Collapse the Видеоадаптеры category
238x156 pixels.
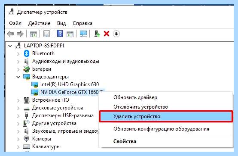[x=18, y=77]
